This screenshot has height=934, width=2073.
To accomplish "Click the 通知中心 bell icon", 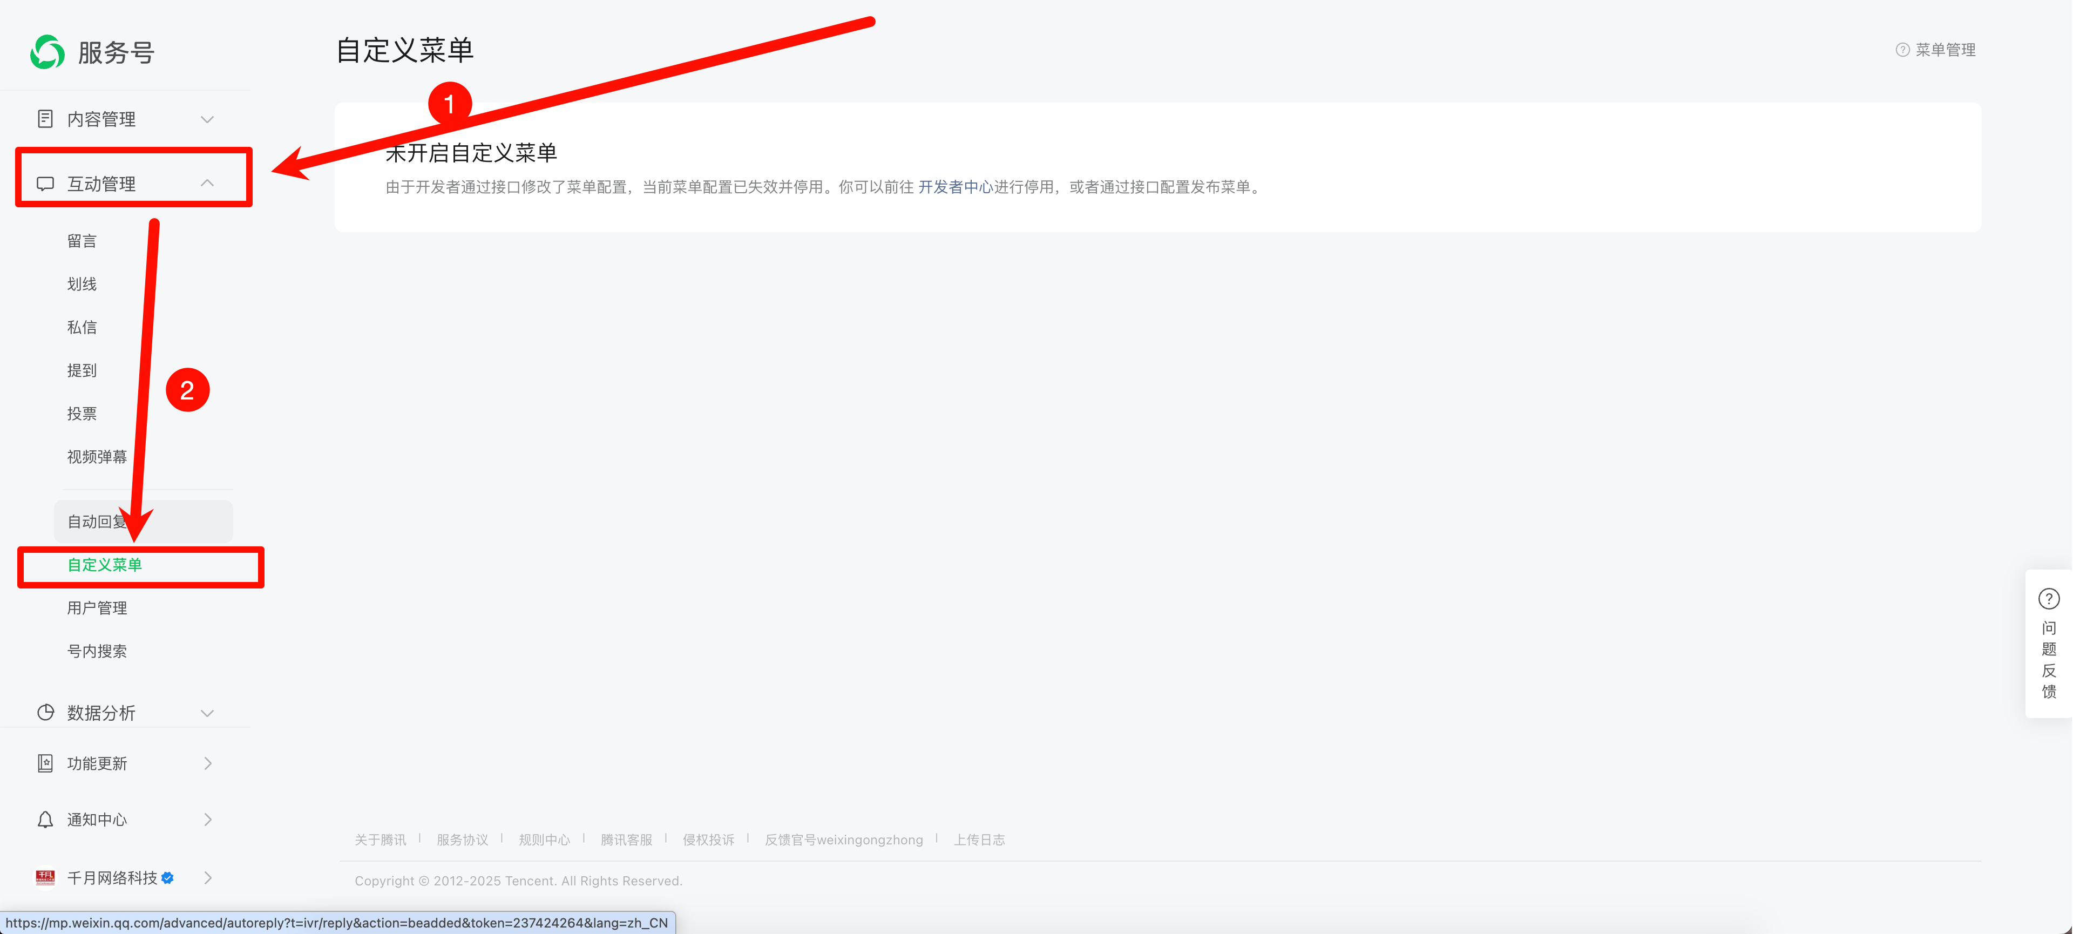I will coord(45,820).
